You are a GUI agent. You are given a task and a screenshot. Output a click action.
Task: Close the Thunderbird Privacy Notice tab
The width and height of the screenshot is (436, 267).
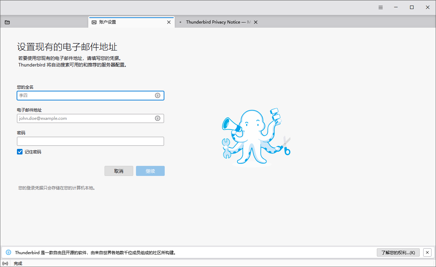(x=256, y=22)
